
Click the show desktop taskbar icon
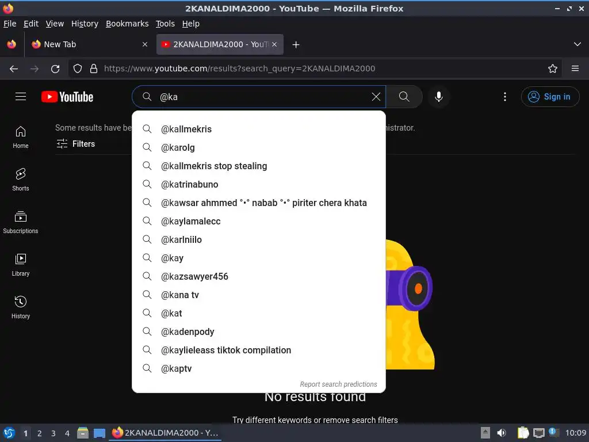click(x=99, y=433)
